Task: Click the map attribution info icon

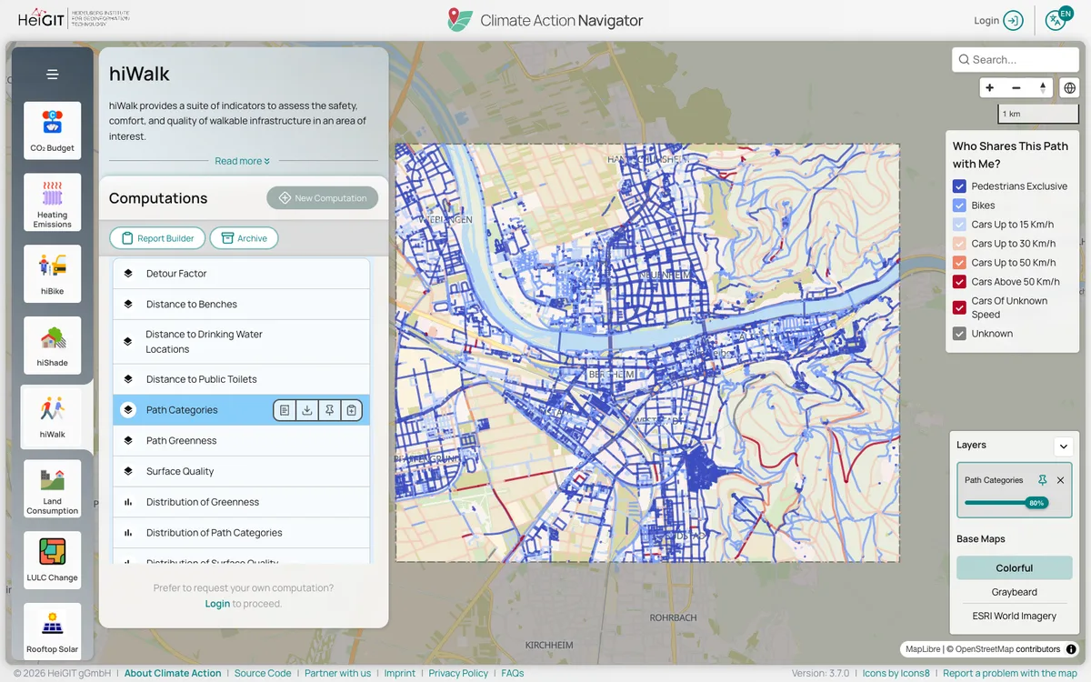Action: point(1071,649)
